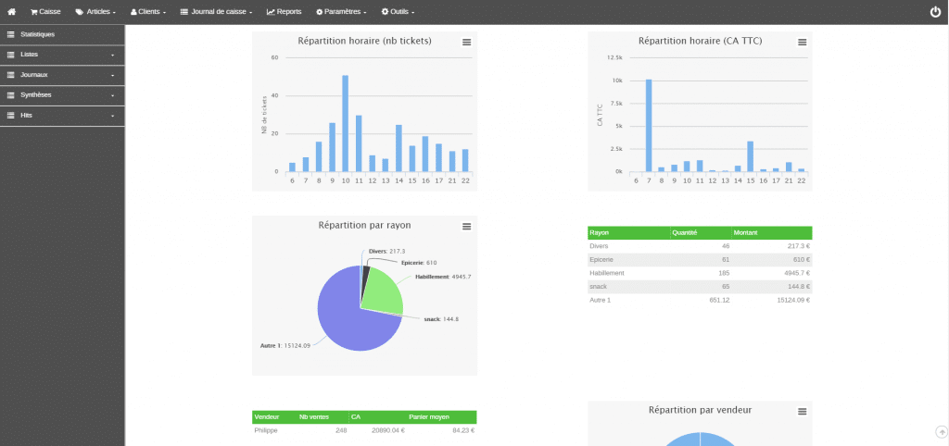949x446 pixels.
Task: Select Statistiques in the sidebar
Action: click(x=62, y=34)
